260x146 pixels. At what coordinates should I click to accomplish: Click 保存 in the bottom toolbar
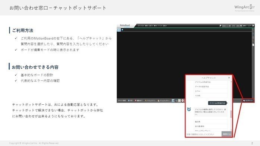click(130, 101)
